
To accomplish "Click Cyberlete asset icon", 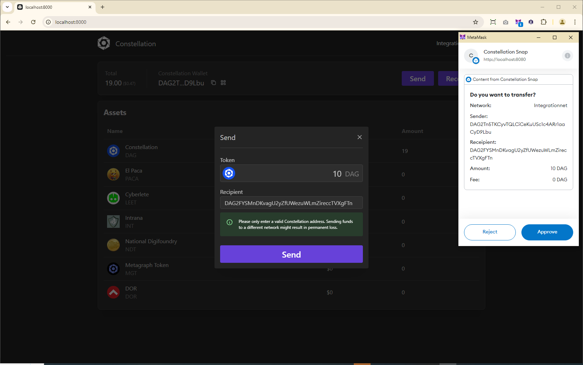I will [113, 198].
